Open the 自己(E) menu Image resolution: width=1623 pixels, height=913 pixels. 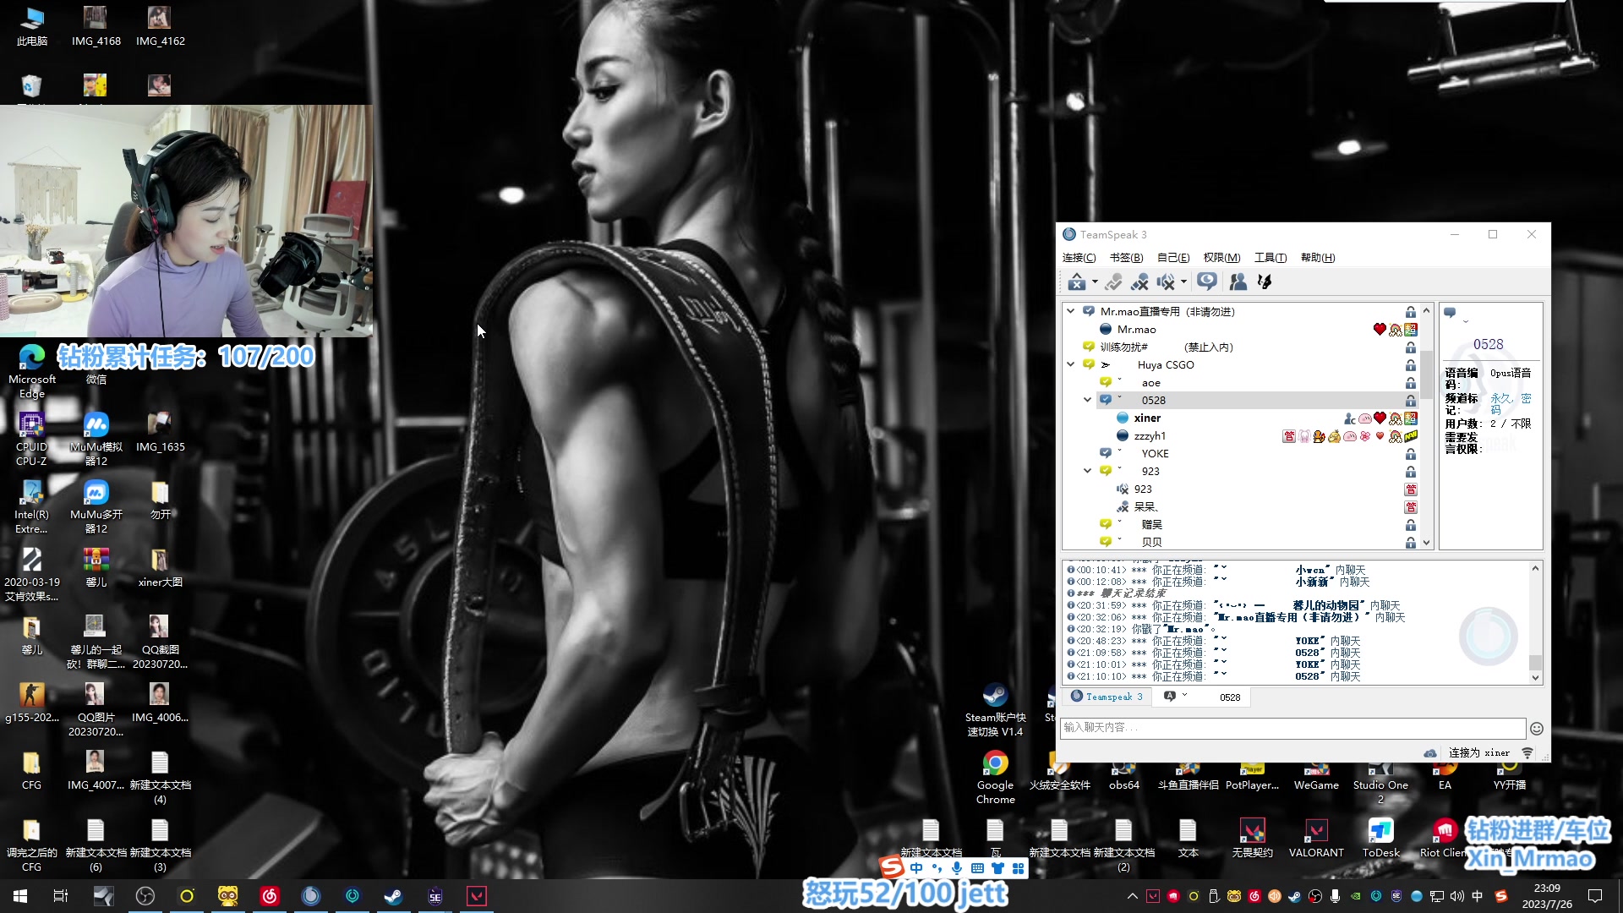click(x=1173, y=258)
